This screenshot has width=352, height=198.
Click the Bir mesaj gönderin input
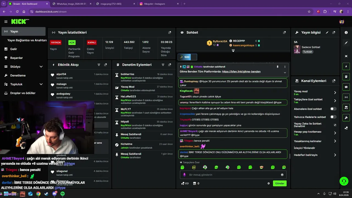coord(233,175)
